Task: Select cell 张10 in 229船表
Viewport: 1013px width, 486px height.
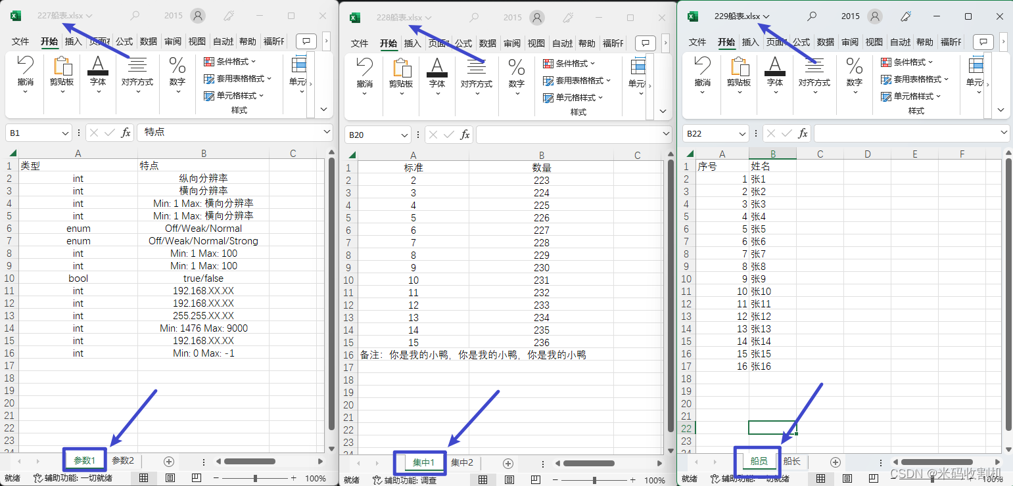Action: (772, 292)
